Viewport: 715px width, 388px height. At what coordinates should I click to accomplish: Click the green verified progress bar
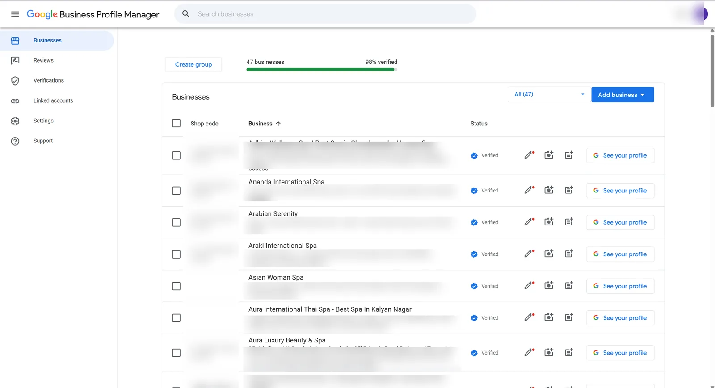point(322,70)
